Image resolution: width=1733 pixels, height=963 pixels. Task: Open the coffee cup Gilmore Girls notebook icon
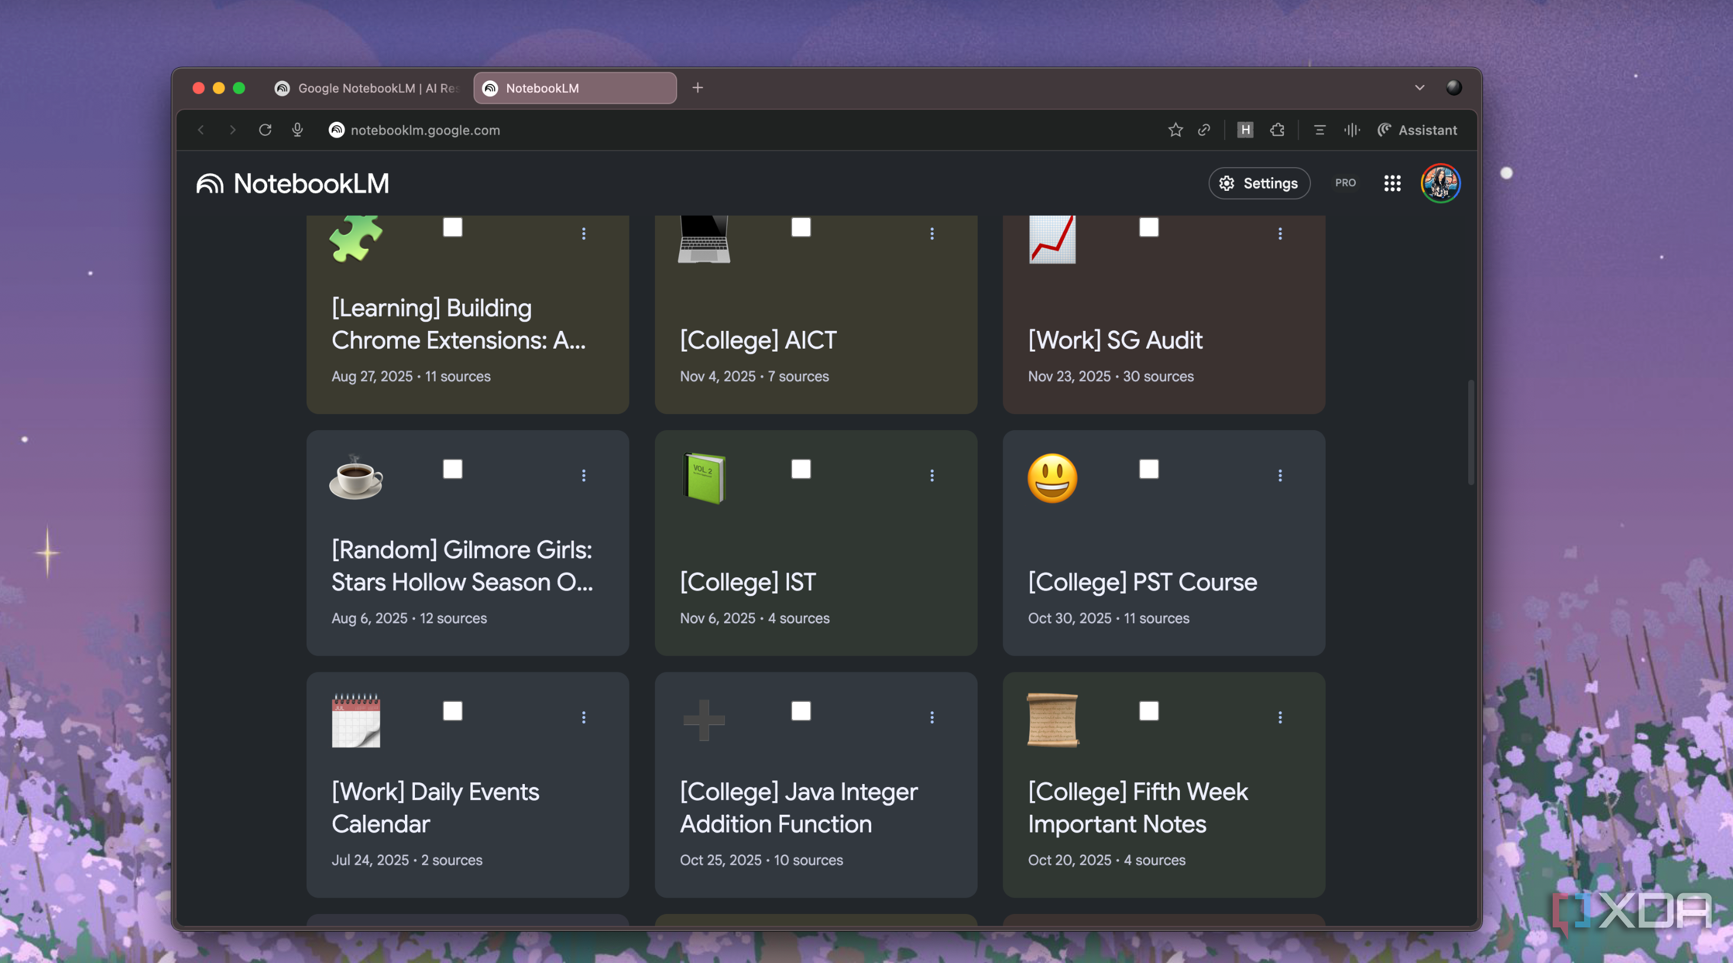point(356,477)
